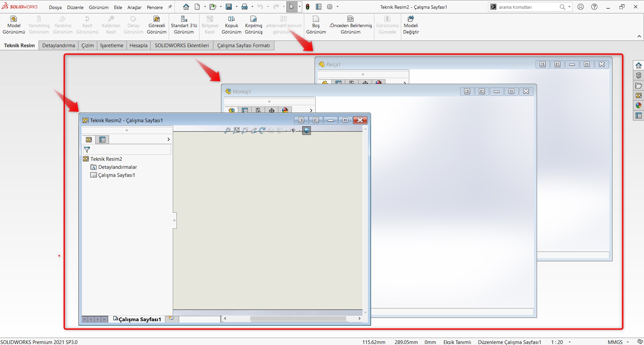Viewport: 644px width, 345px height.
Task: Create a new document with New icon
Action: click(x=197, y=7)
